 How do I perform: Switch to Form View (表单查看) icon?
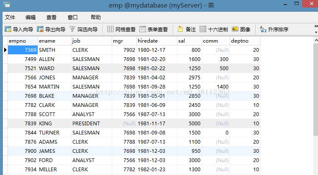[x=143, y=29]
